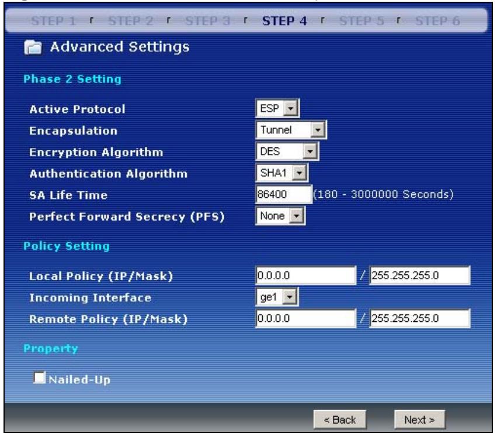Click the Active Protocol label
The width and height of the screenshot is (497, 433).
click(x=77, y=109)
